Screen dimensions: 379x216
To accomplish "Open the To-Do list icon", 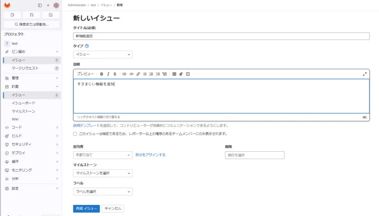I will (51, 15).
